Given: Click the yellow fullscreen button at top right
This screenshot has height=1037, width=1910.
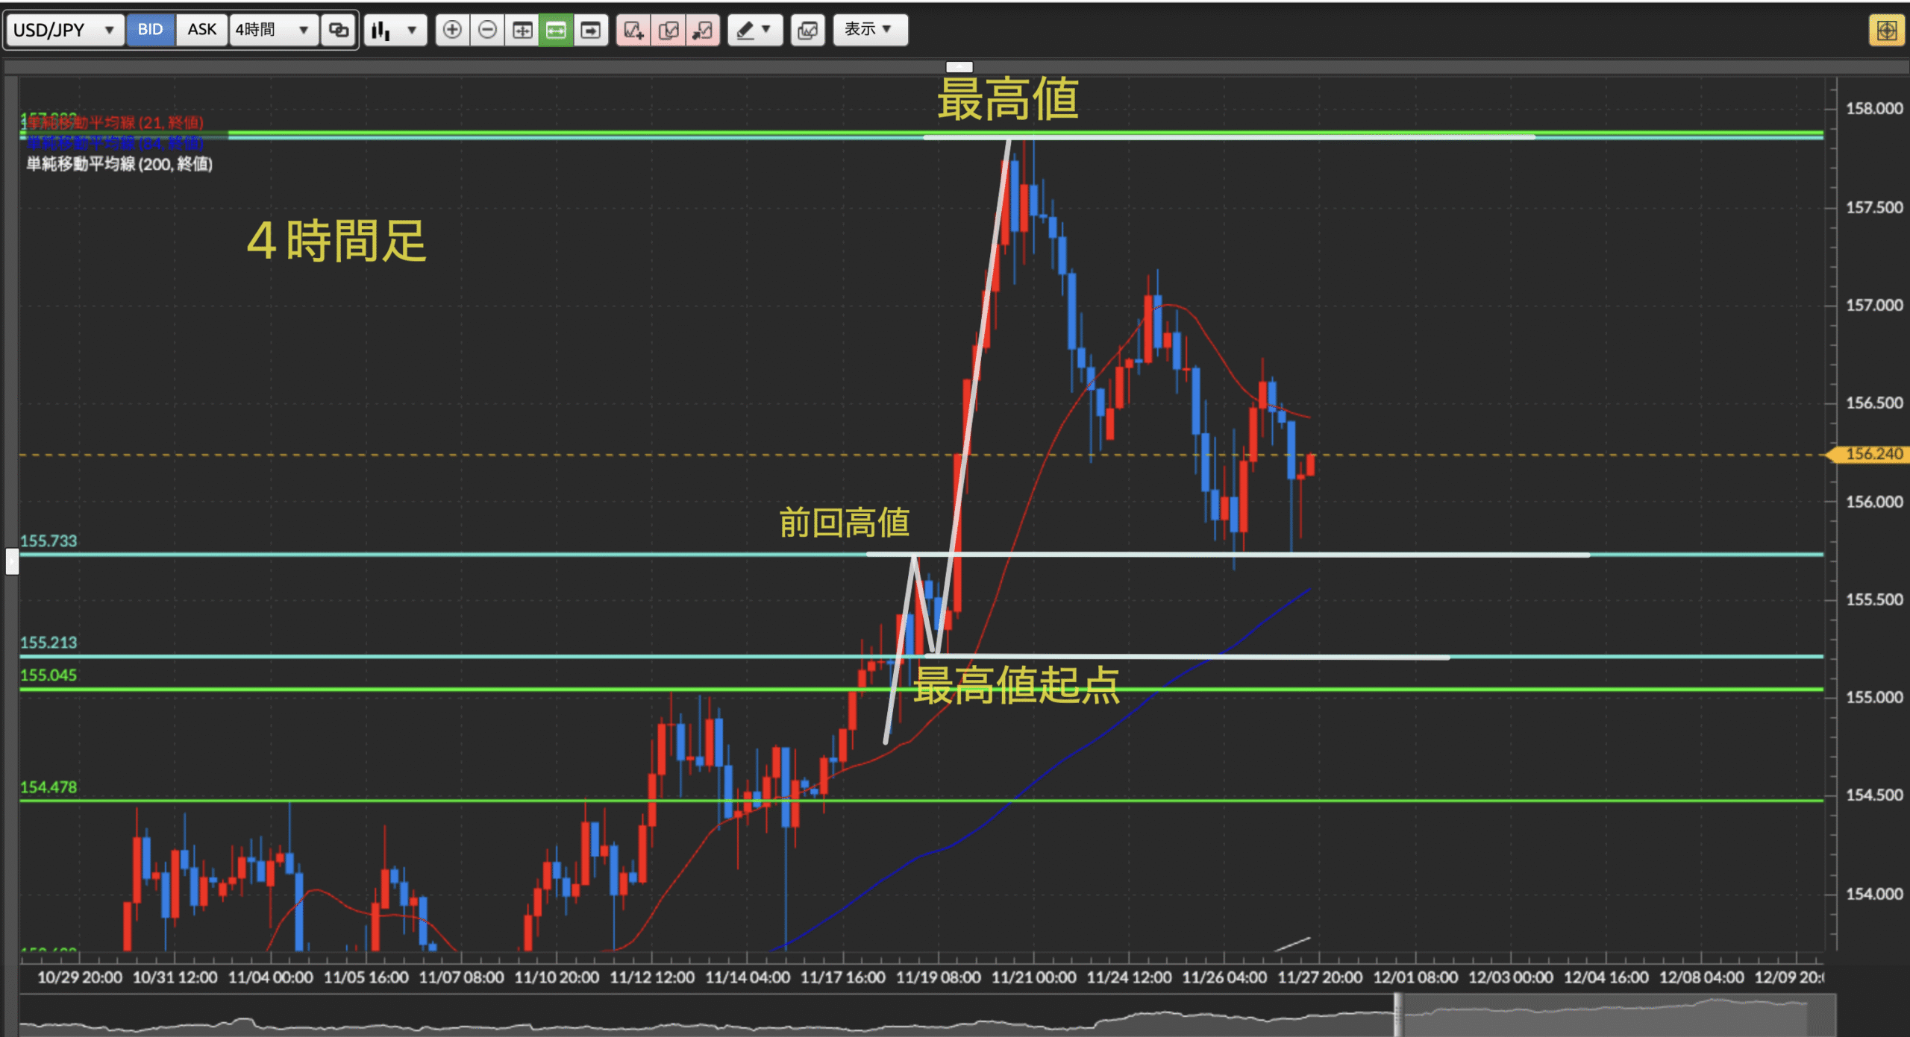Looking at the screenshot, I should (x=1886, y=31).
